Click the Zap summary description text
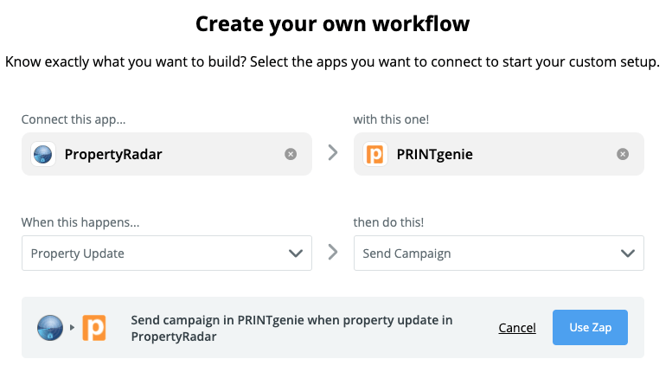This screenshot has width=672, height=372. (291, 328)
